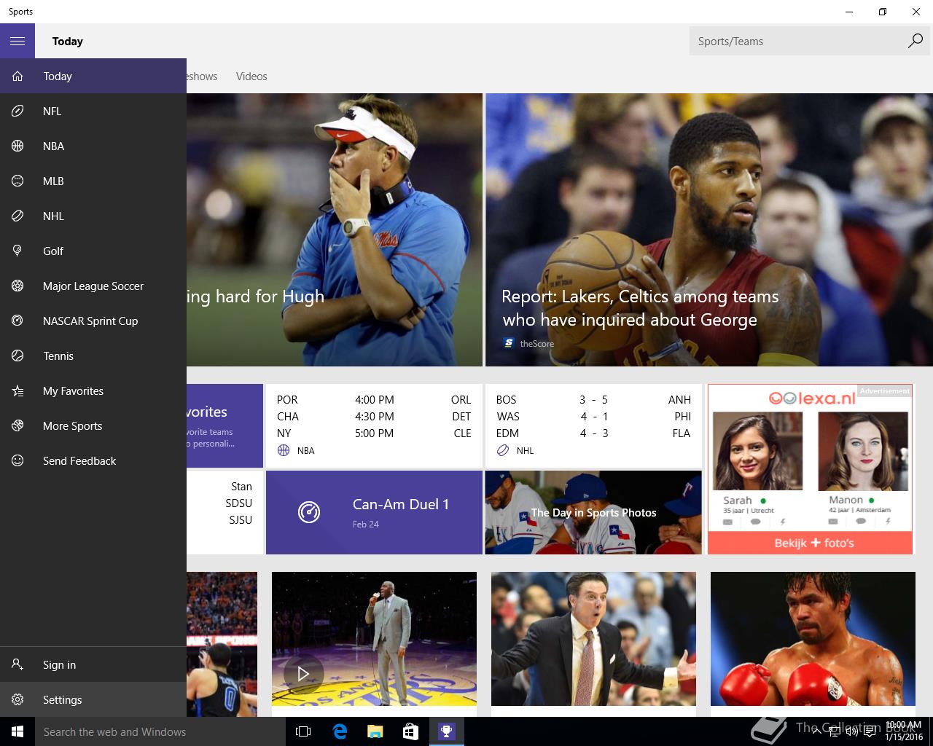Viewport: 933px width, 746px height.
Task: Click the NBA basketball icon
Action: click(17, 146)
